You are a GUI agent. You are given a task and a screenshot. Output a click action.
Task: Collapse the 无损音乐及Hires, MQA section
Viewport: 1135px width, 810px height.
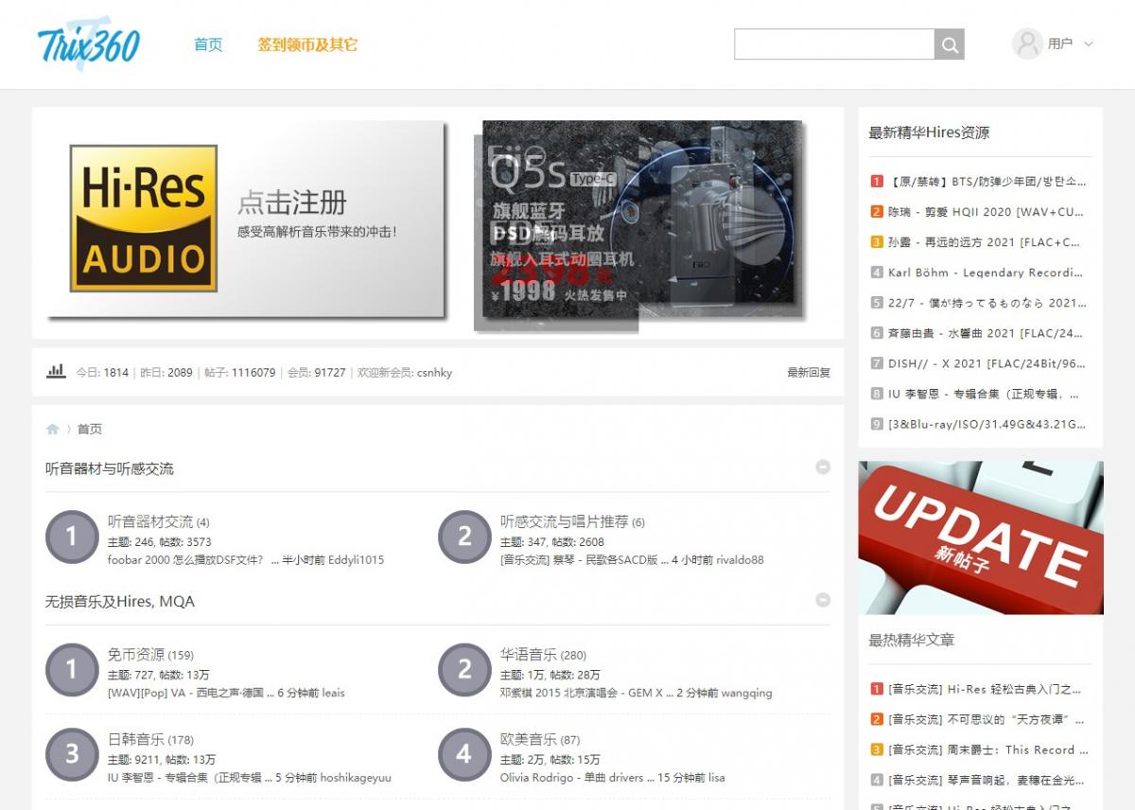coord(823,600)
